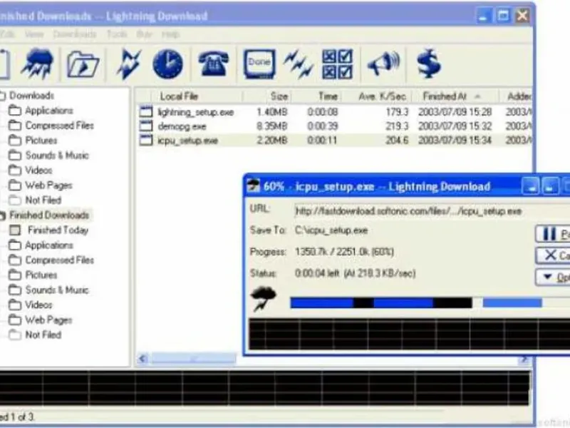Screen dimensions: 570x428
Task: Select Compressed Files under Finished Downloads
Action: click(x=60, y=260)
